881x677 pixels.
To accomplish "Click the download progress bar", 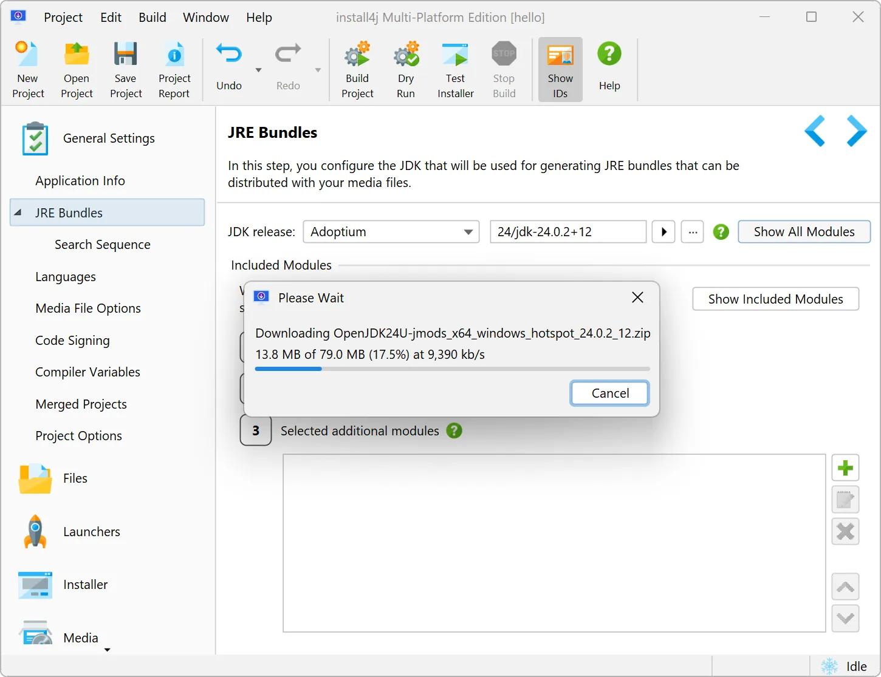I will [x=452, y=369].
